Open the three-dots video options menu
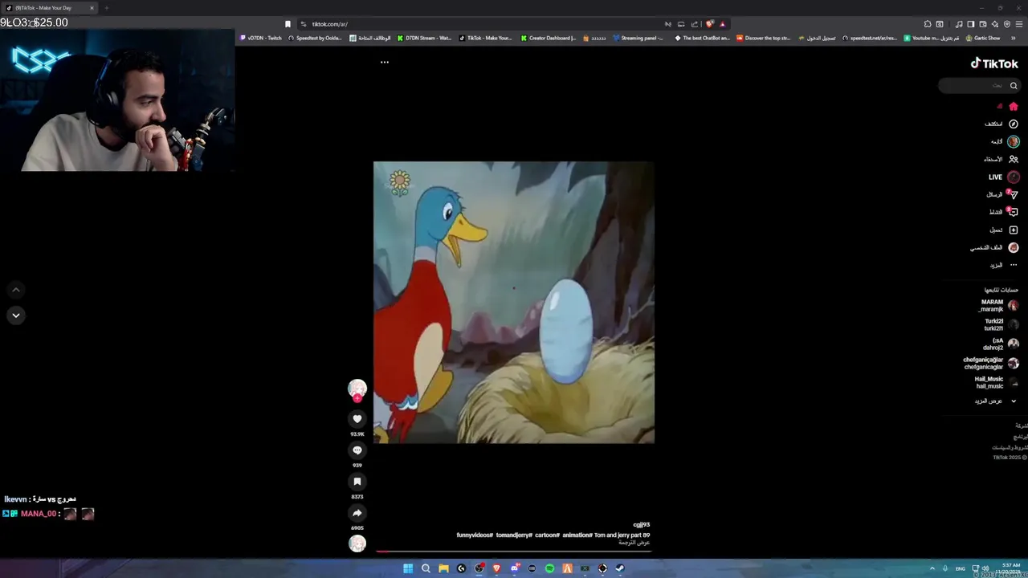The image size is (1028, 578). click(x=385, y=62)
